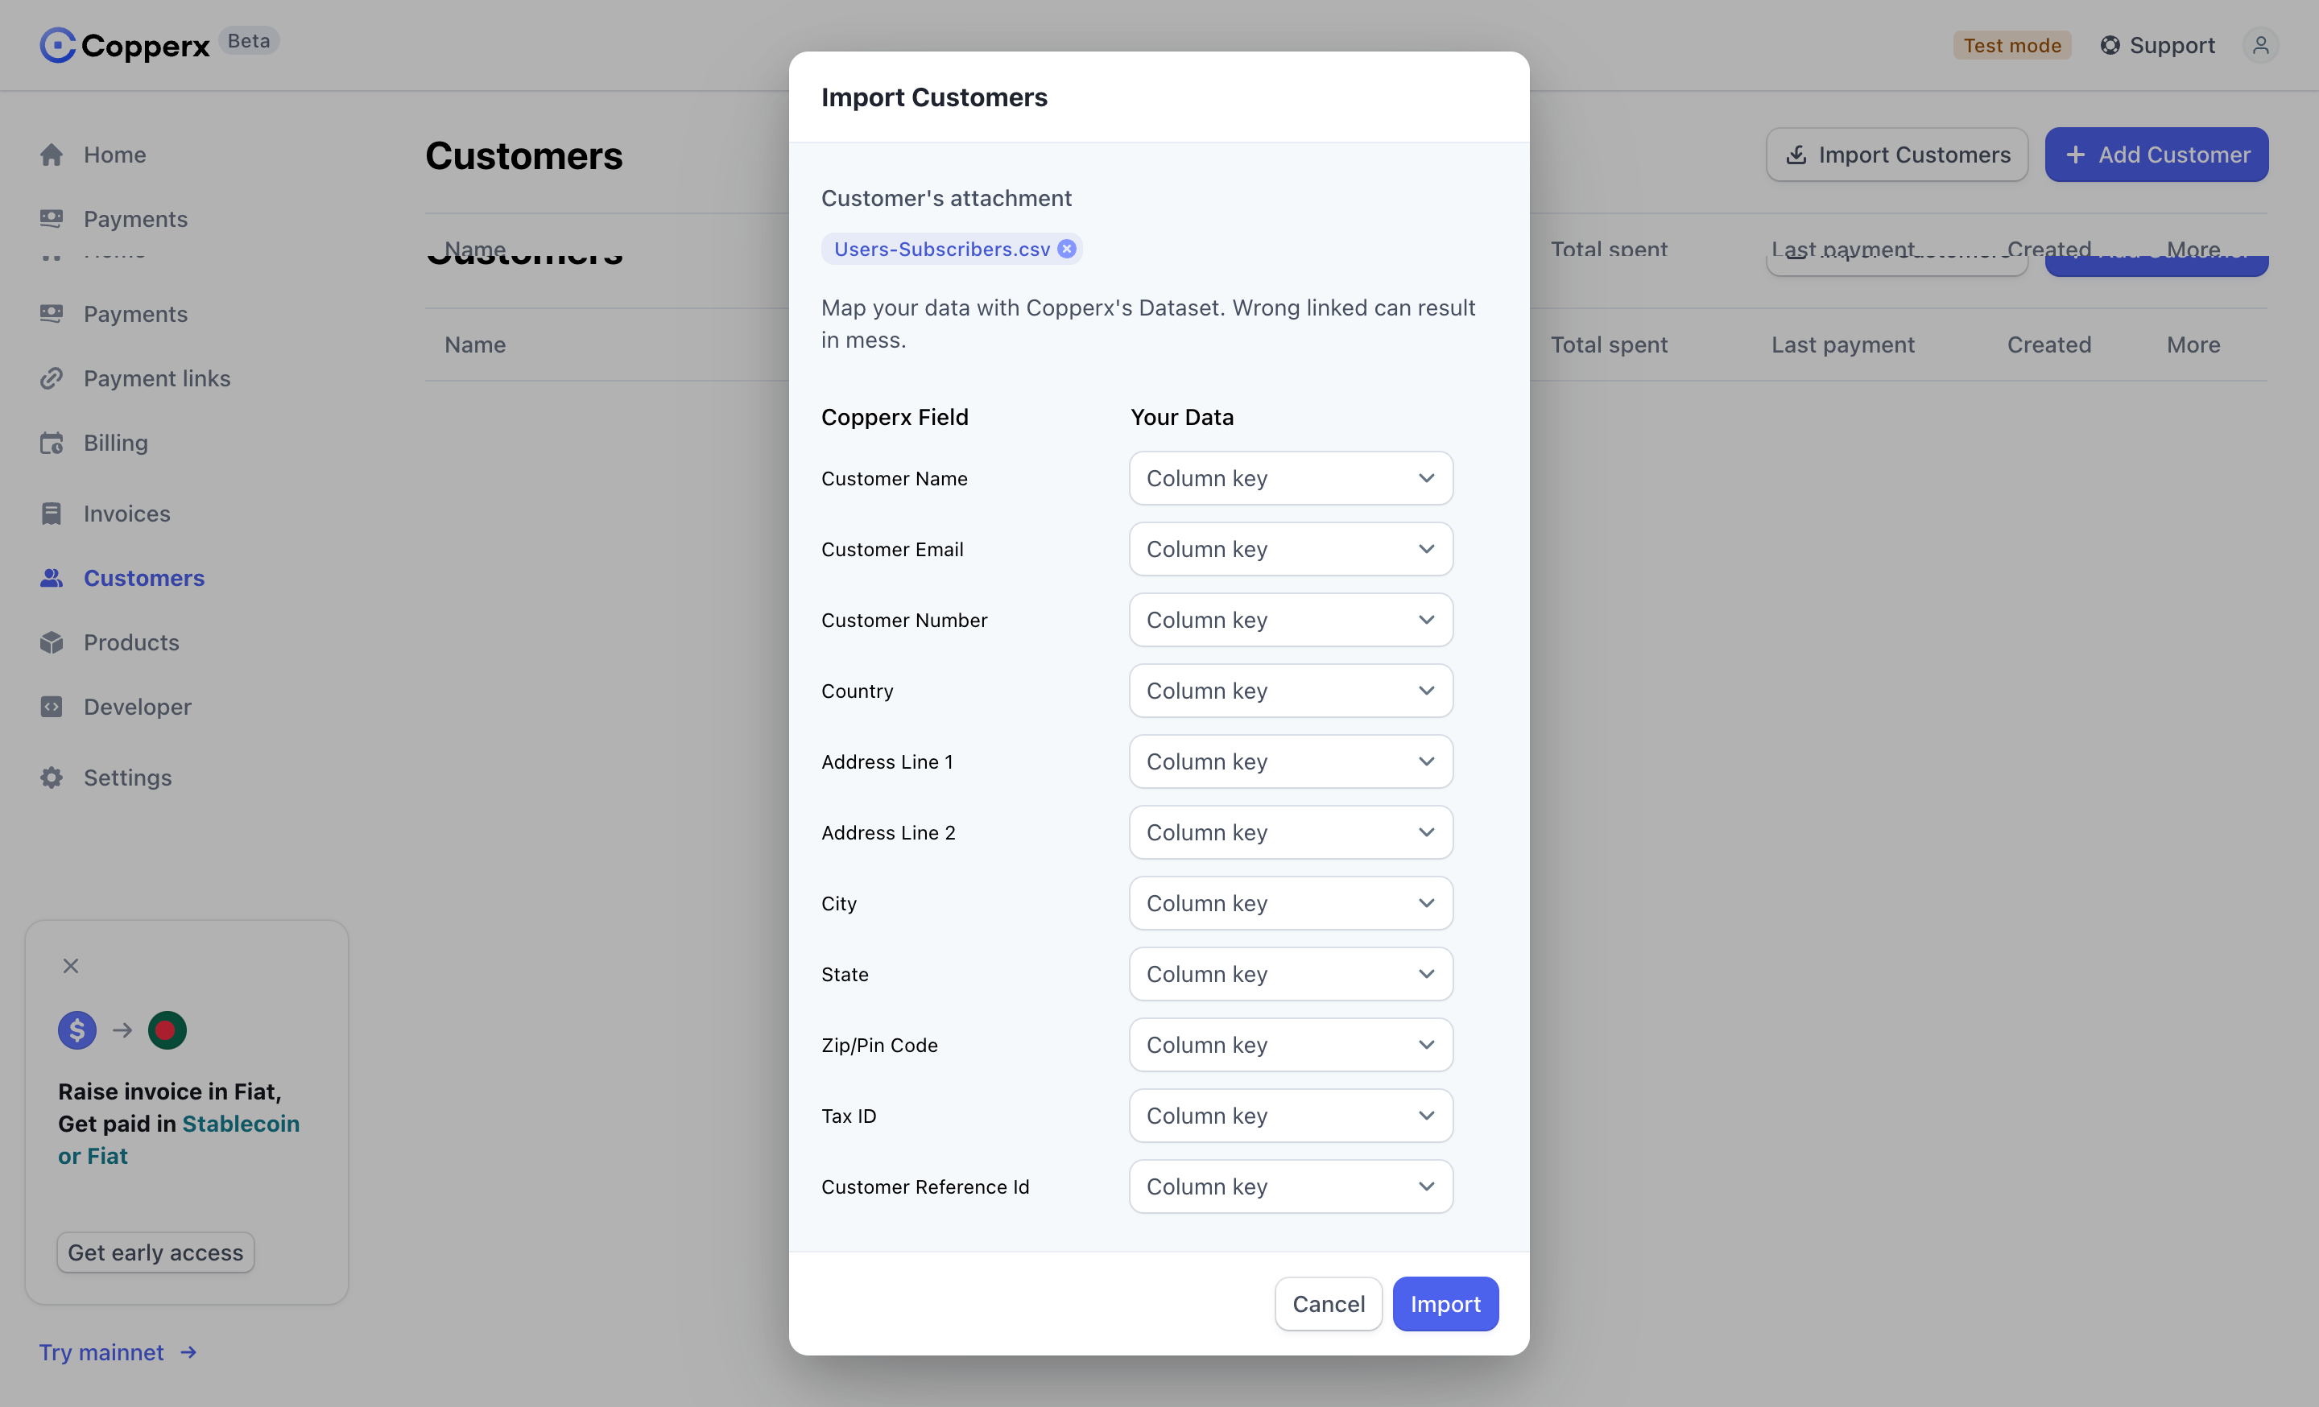The image size is (2319, 1407).
Task: Click the Developer code icon
Action: tap(52, 707)
